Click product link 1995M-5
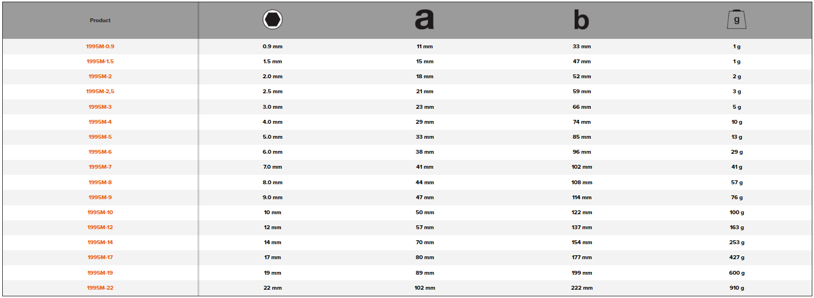Viewport: 814px width, 298px height. tap(101, 137)
